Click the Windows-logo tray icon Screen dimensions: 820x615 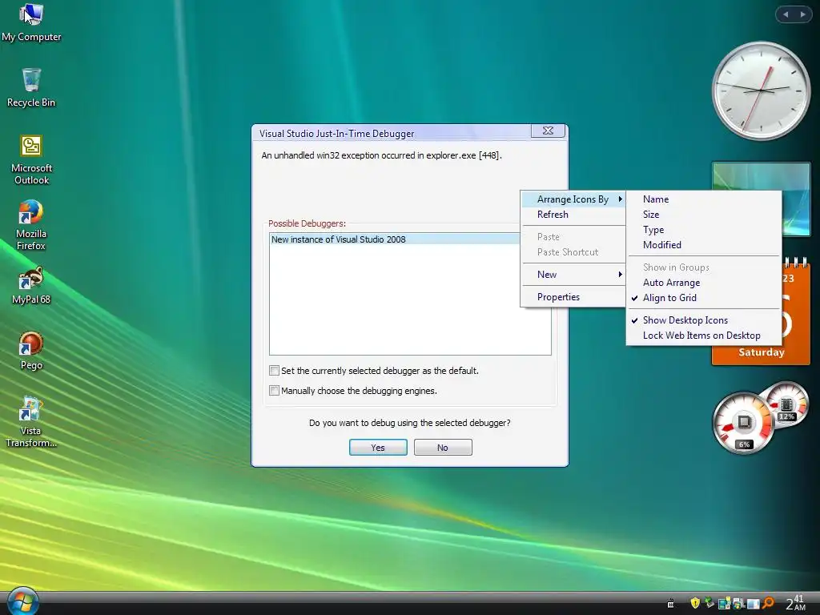click(739, 603)
